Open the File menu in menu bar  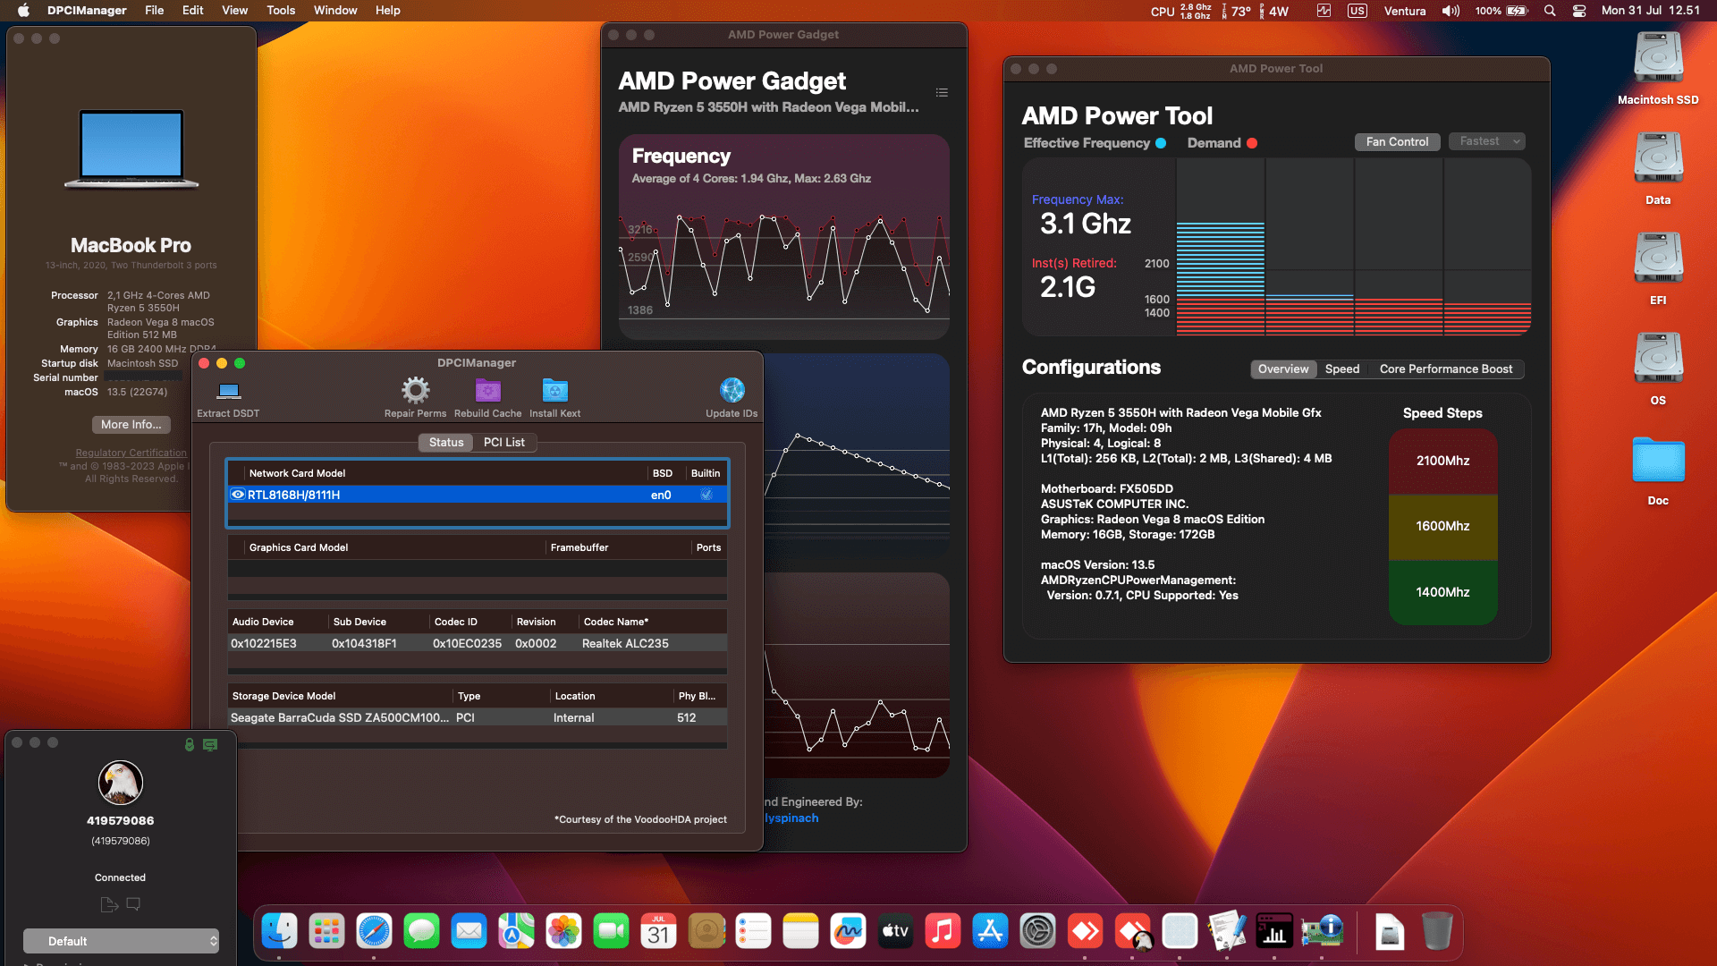[155, 11]
